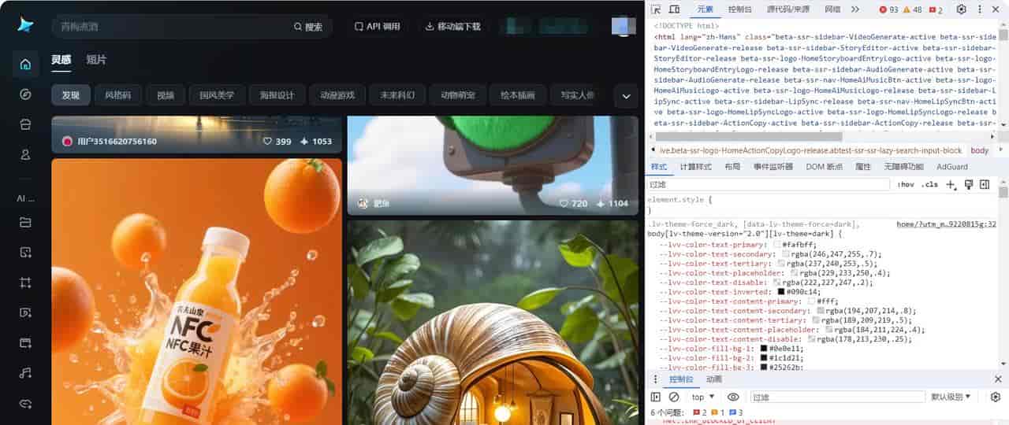
Task: Select the 动漫游戏 category chip
Action: click(337, 95)
